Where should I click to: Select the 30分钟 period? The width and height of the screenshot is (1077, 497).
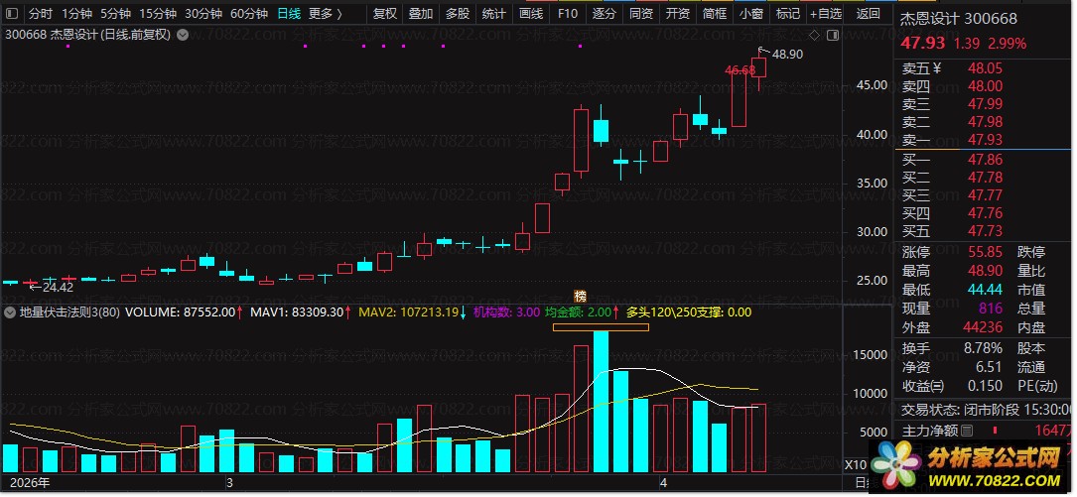coord(203,13)
